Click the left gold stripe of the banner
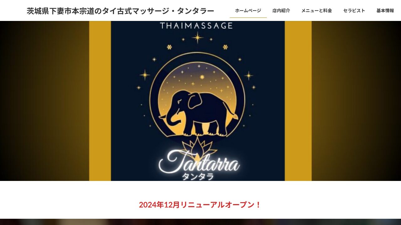The width and height of the screenshot is (401, 225). click(100, 101)
